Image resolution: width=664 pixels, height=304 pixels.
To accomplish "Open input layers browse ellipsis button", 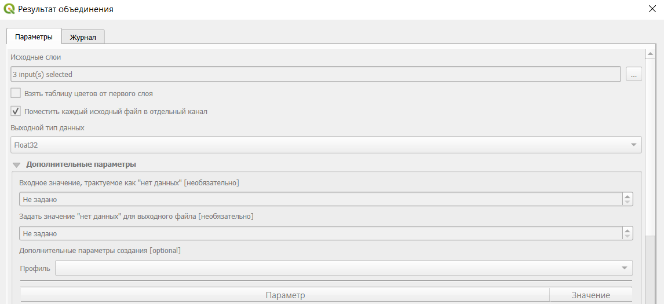I will pyautogui.click(x=633, y=74).
